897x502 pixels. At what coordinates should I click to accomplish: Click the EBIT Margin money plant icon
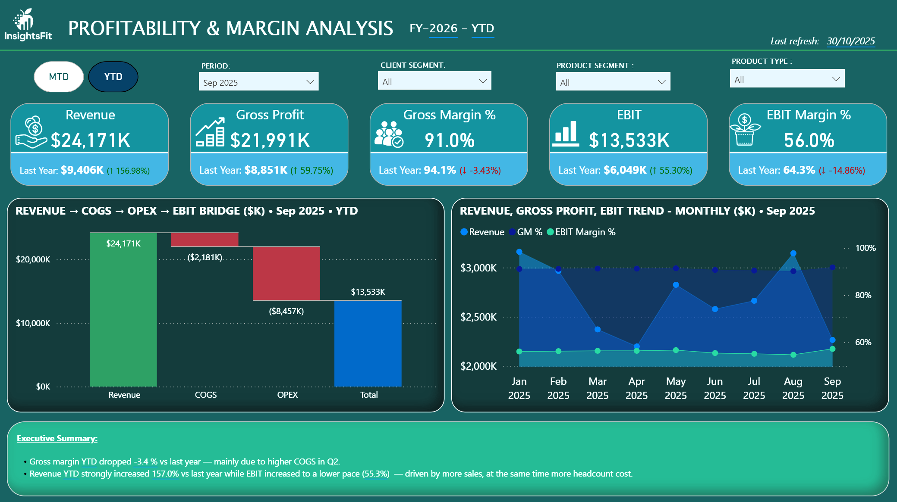coord(745,130)
